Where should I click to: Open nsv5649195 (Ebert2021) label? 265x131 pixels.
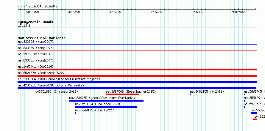95,110
